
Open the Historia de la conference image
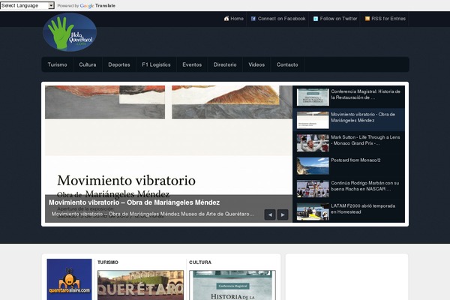[232, 285]
